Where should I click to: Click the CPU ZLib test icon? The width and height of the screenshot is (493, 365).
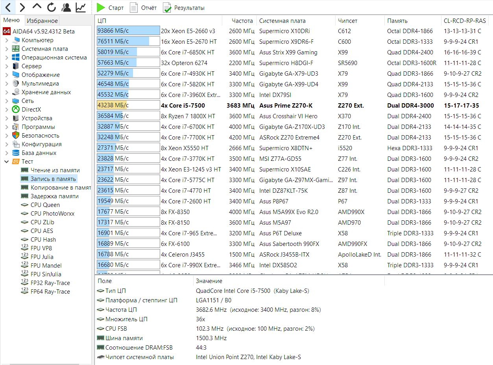(x=24, y=222)
